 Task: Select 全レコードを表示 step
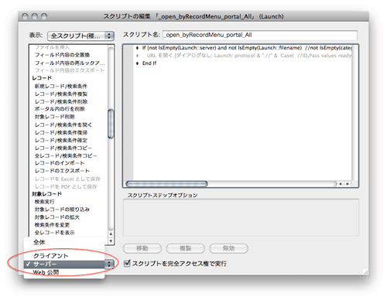point(55,233)
